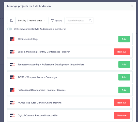This screenshot has width=138, height=122.
Task: Click the magnifier icon in Search Projects
Action: [x=90, y=21]
